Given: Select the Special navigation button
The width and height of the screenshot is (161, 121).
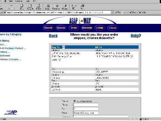Looking at the screenshot, I should point(61,28).
